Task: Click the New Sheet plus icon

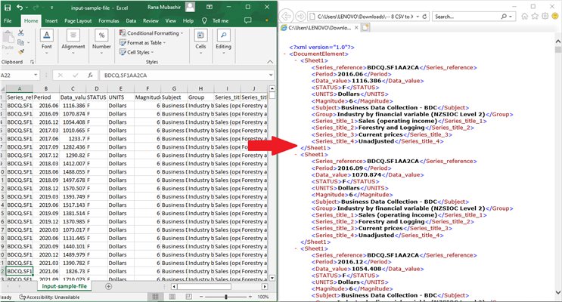Action: [x=109, y=286]
